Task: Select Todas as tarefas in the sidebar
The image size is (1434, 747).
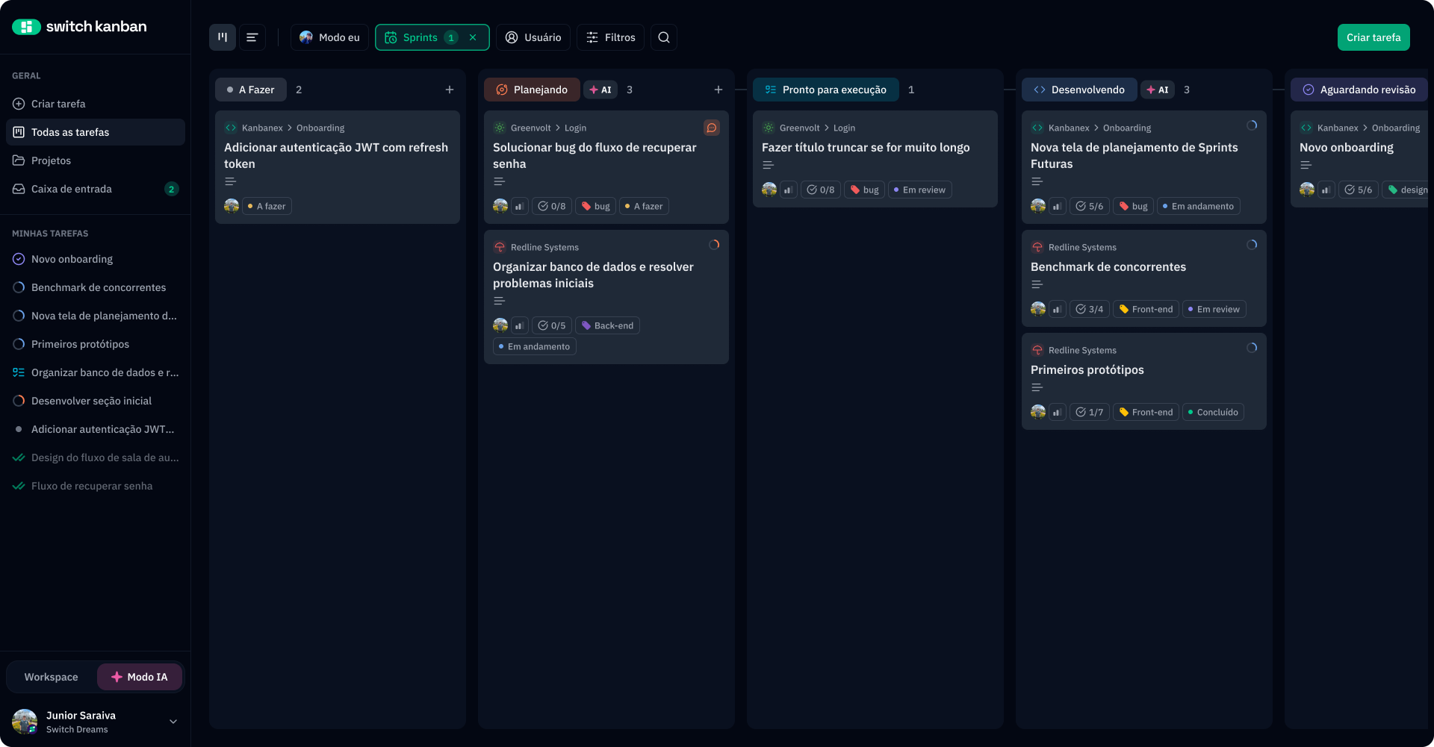Action: (x=70, y=132)
